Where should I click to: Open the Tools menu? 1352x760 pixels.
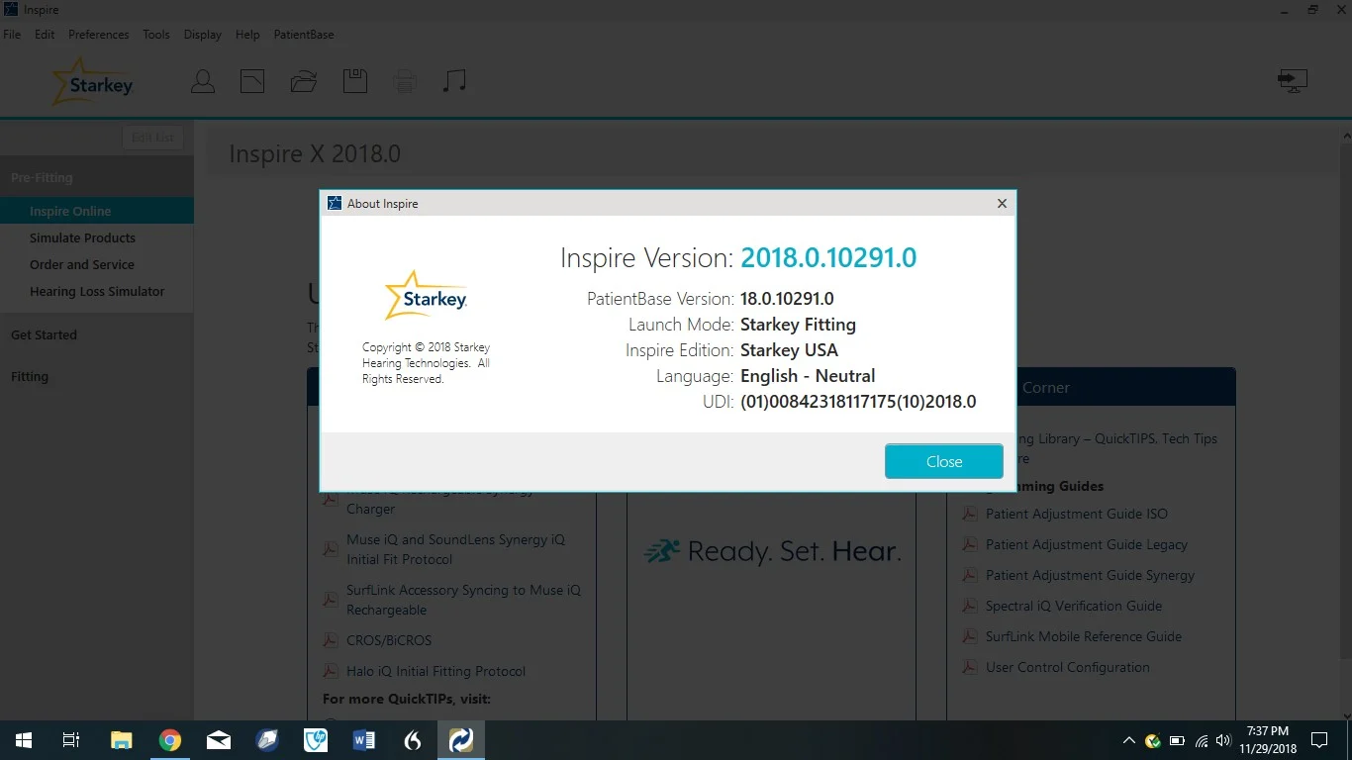156,35
